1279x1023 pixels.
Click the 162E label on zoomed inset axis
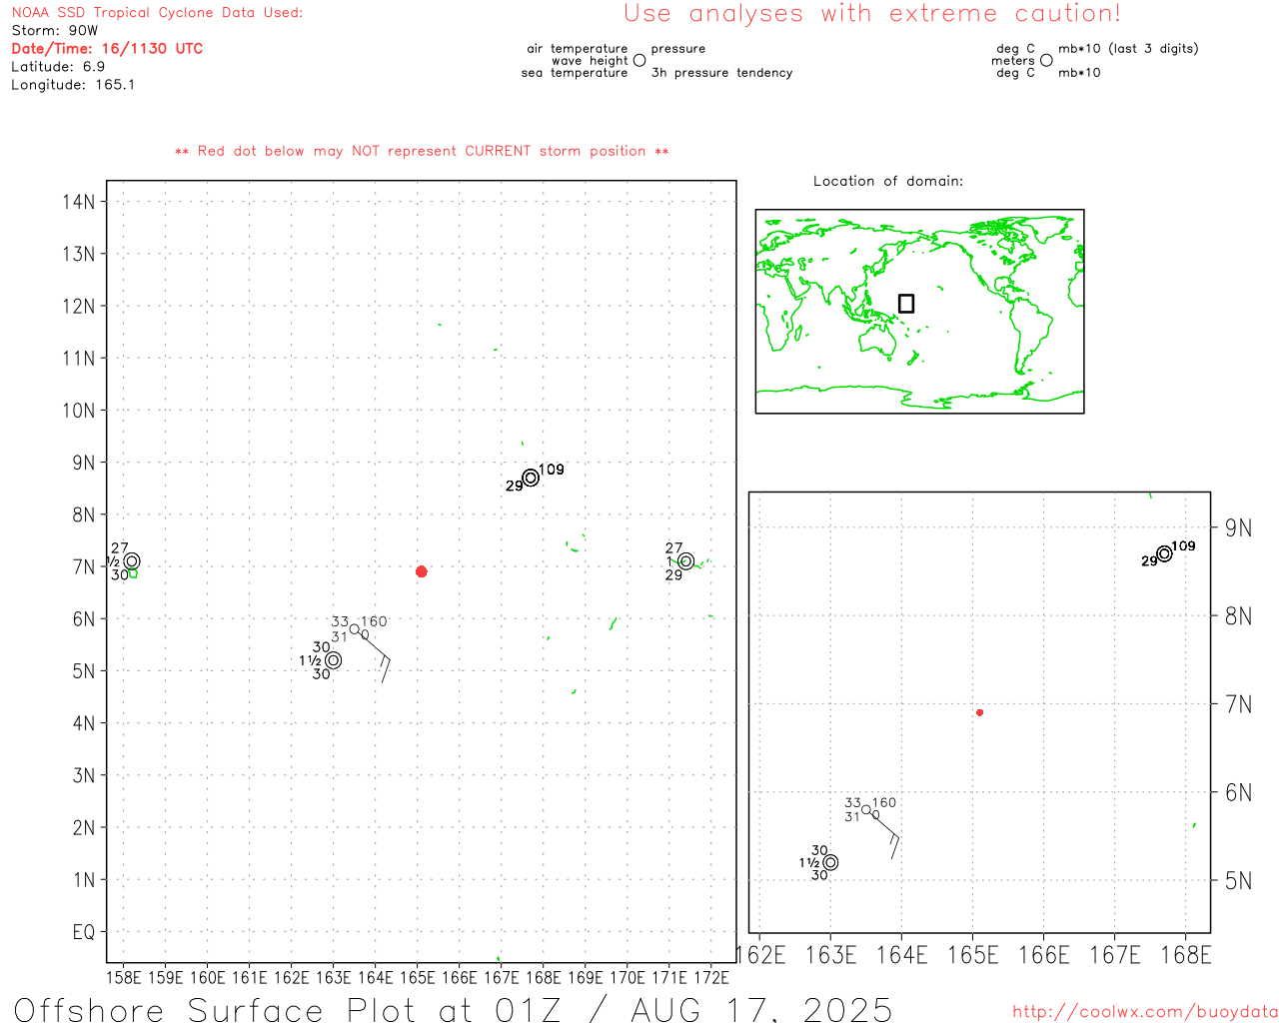pos(761,955)
